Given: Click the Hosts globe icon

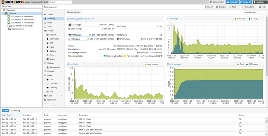Looking at the screenshot, I should point(48,47).
